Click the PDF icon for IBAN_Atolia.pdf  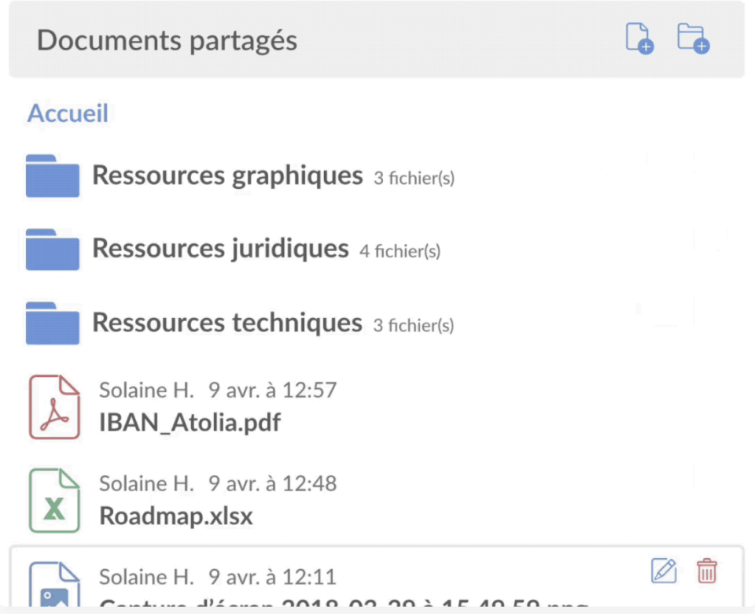pyautogui.click(x=54, y=407)
